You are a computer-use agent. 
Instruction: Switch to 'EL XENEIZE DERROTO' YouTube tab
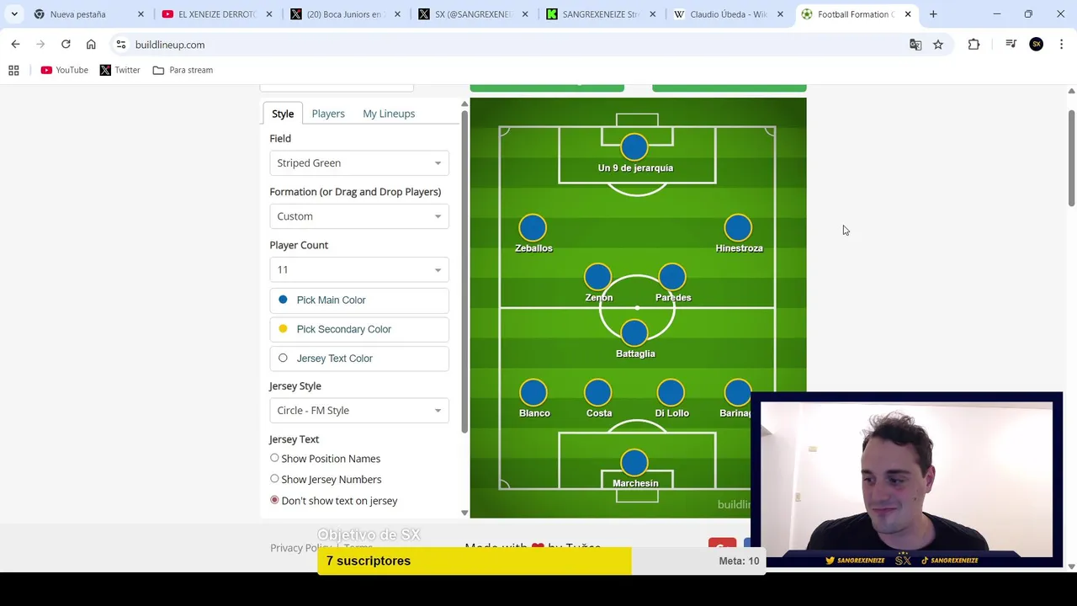click(x=217, y=14)
